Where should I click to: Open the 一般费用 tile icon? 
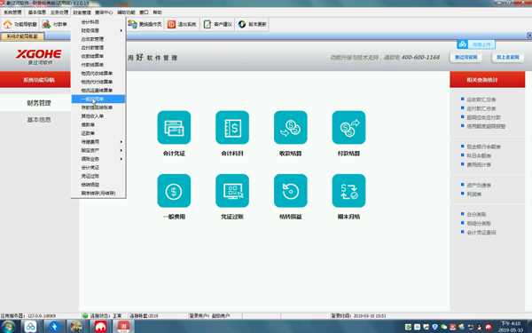pyautogui.click(x=174, y=191)
